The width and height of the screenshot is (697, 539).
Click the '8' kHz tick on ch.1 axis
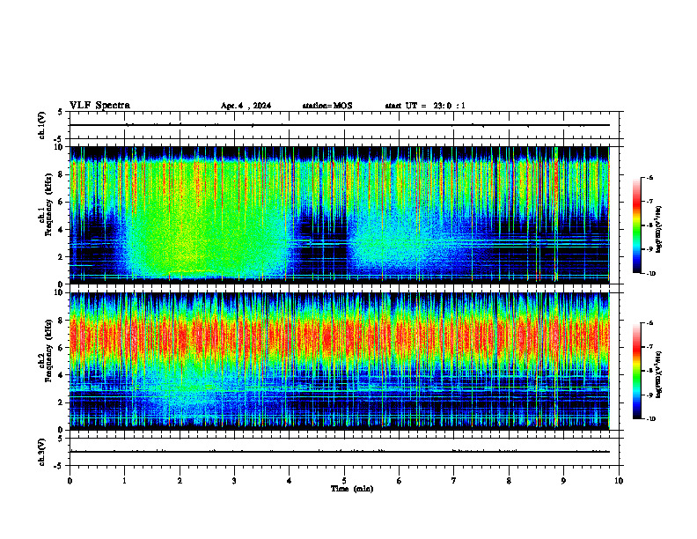(x=62, y=174)
